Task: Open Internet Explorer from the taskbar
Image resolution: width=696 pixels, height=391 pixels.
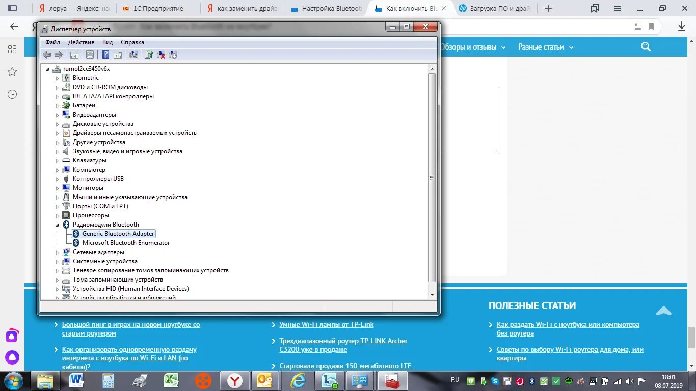Action: (298, 380)
